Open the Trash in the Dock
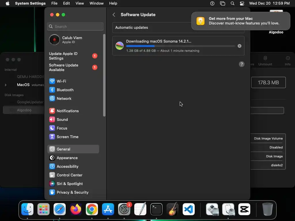Screen dimensions: 295x221 268,209
